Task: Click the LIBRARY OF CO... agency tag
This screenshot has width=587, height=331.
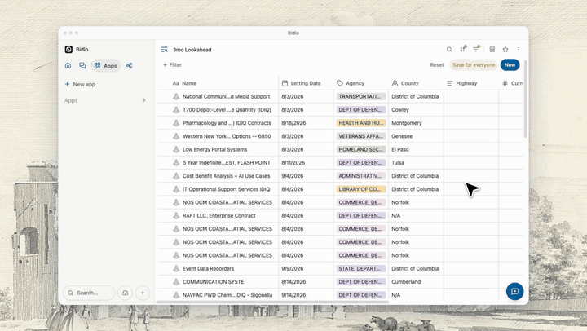Action: point(361,189)
